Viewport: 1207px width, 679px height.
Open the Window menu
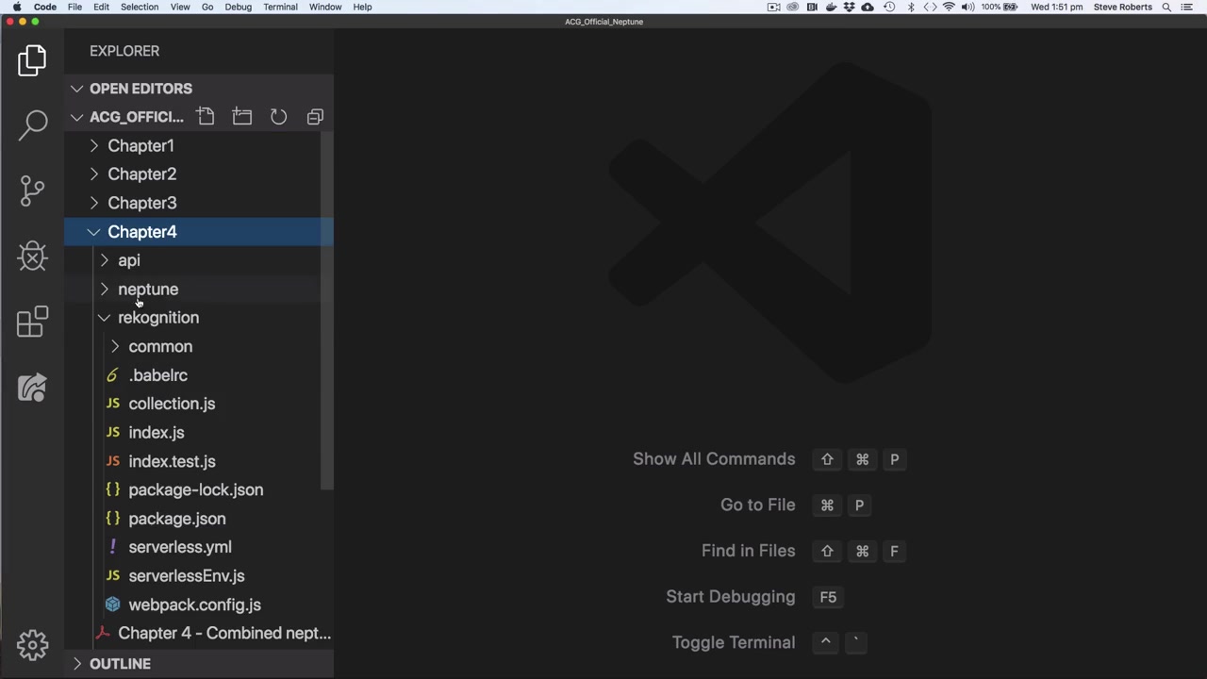coord(325,7)
